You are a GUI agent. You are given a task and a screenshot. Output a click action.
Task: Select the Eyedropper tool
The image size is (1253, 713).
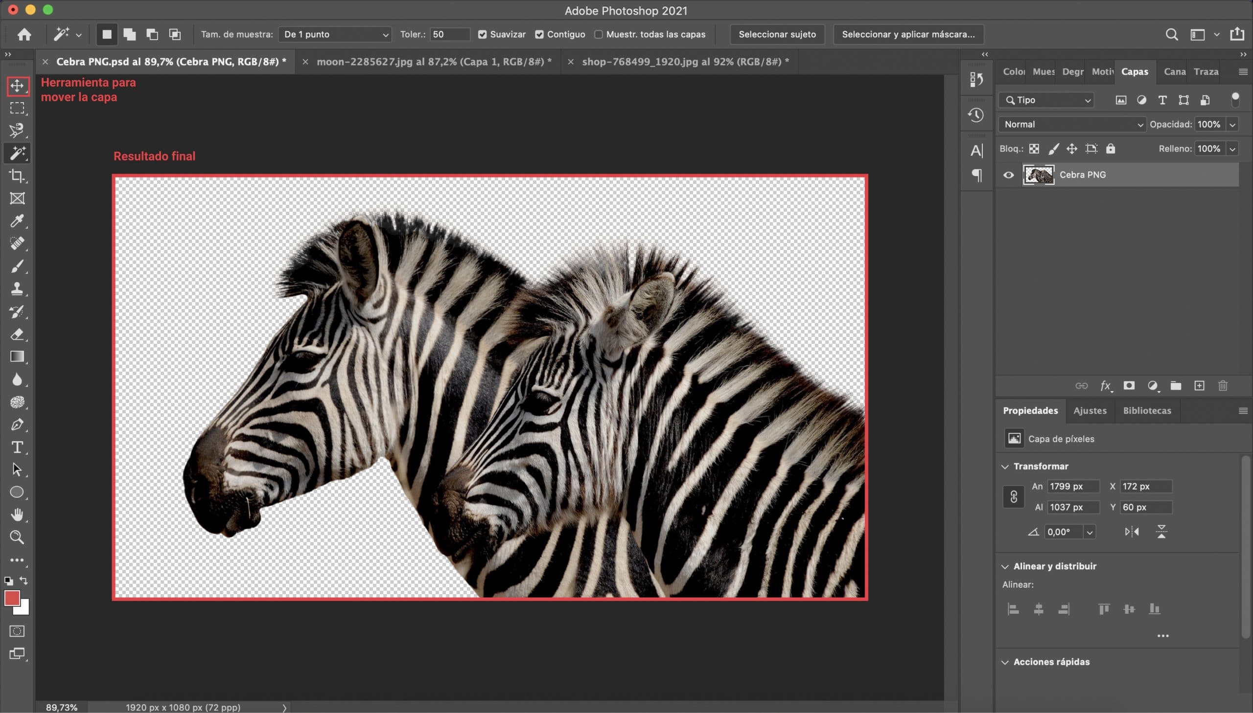[17, 221]
